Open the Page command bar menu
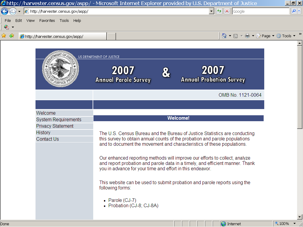The width and height of the screenshot is (303, 227). [265, 36]
